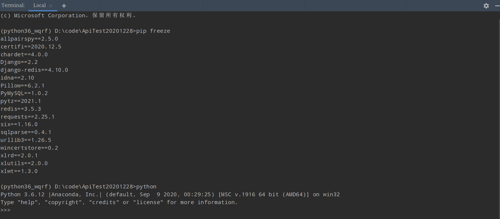
Task: Click the Django==2.2 output line
Action: tap(19, 62)
